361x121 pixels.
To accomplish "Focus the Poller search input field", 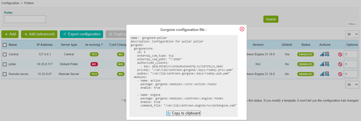I will [x=25, y=19].
